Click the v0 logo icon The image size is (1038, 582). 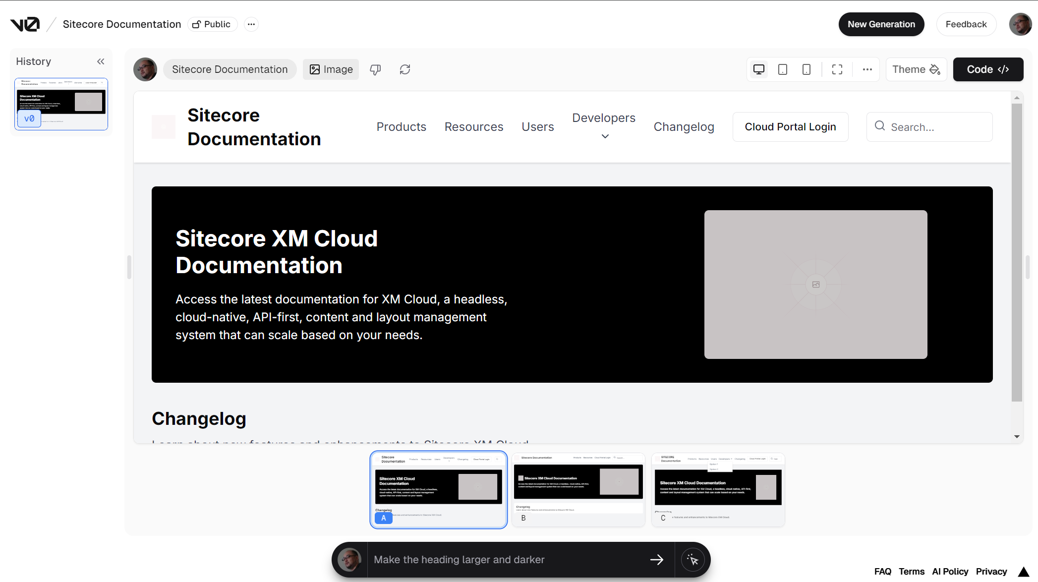(25, 24)
